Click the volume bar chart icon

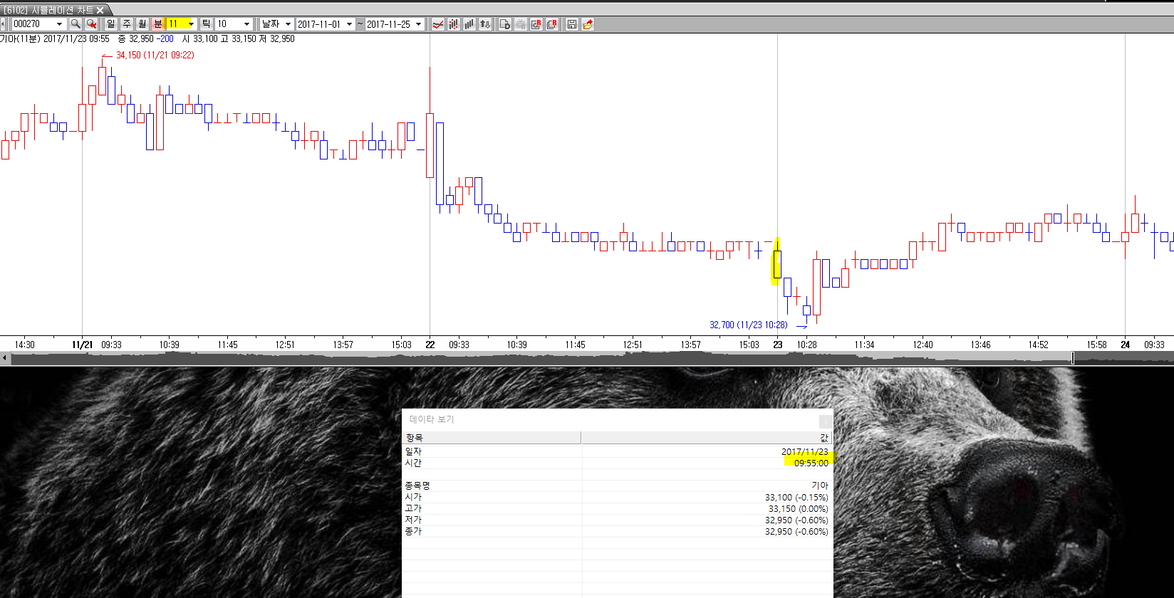469,24
